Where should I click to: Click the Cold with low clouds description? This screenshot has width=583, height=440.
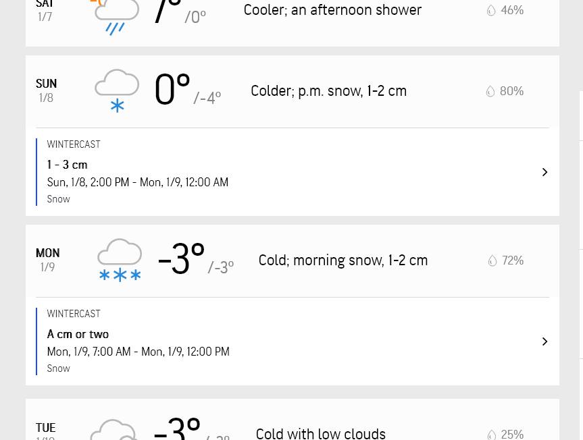[320, 434]
